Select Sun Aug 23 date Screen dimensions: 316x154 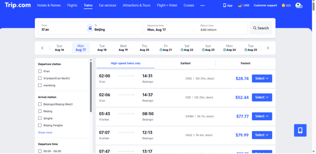point(208,48)
